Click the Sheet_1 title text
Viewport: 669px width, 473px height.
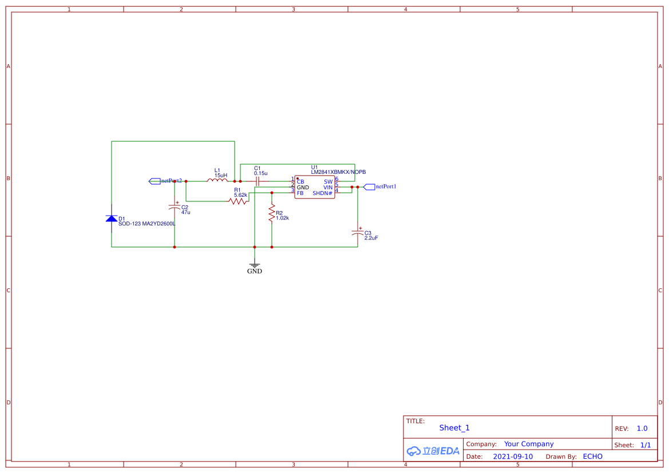(x=454, y=428)
